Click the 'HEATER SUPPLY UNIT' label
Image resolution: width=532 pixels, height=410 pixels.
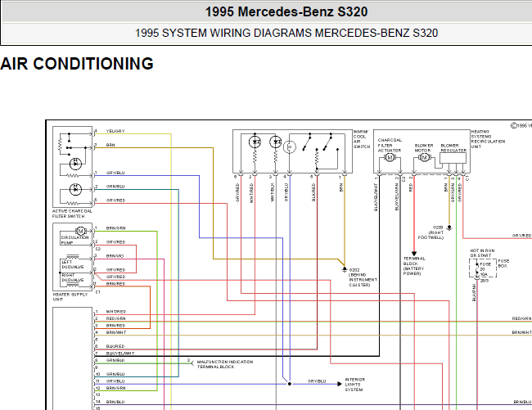point(70,297)
